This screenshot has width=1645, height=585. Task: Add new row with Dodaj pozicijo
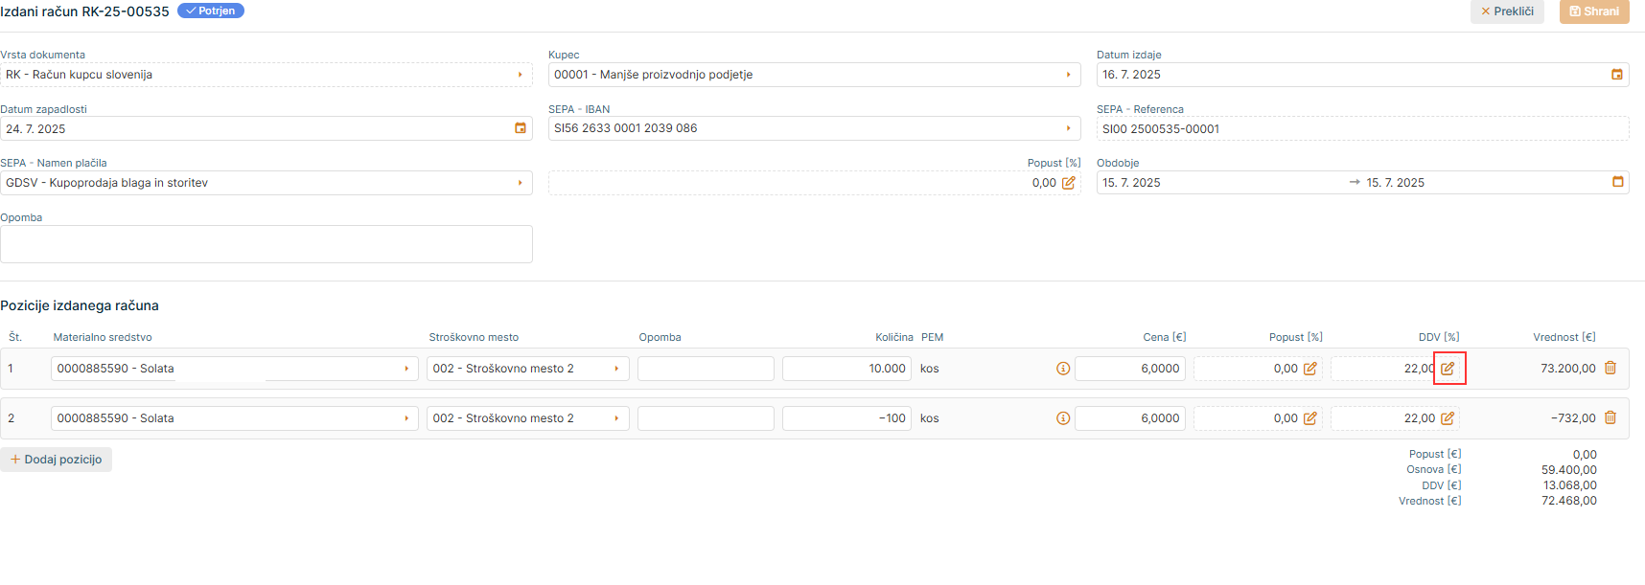point(57,460)
